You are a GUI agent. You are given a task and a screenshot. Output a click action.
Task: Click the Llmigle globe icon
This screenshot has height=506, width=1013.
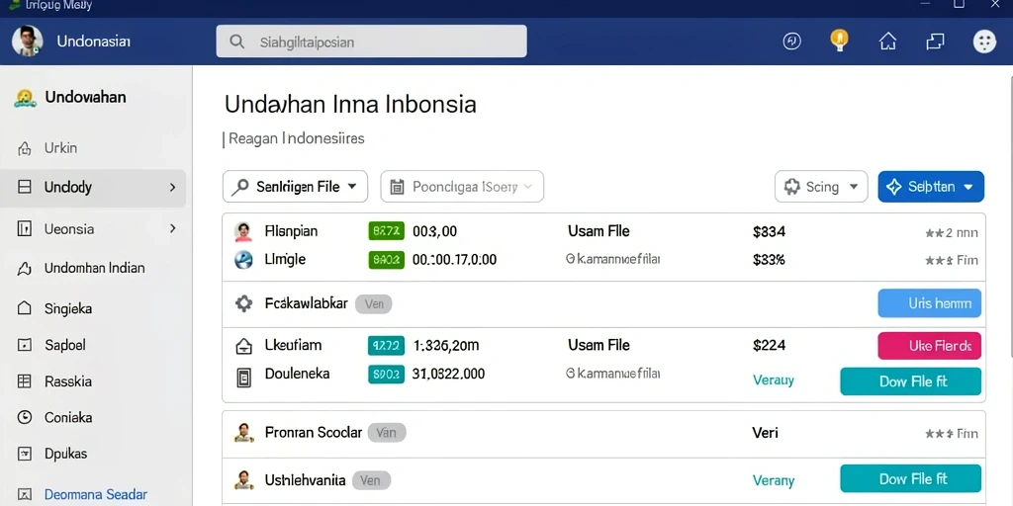[243, 260]
